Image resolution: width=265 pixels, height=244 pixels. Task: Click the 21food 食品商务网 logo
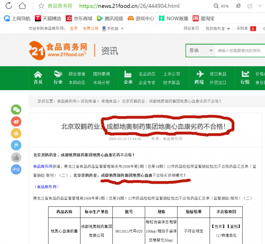coord(58,50)
